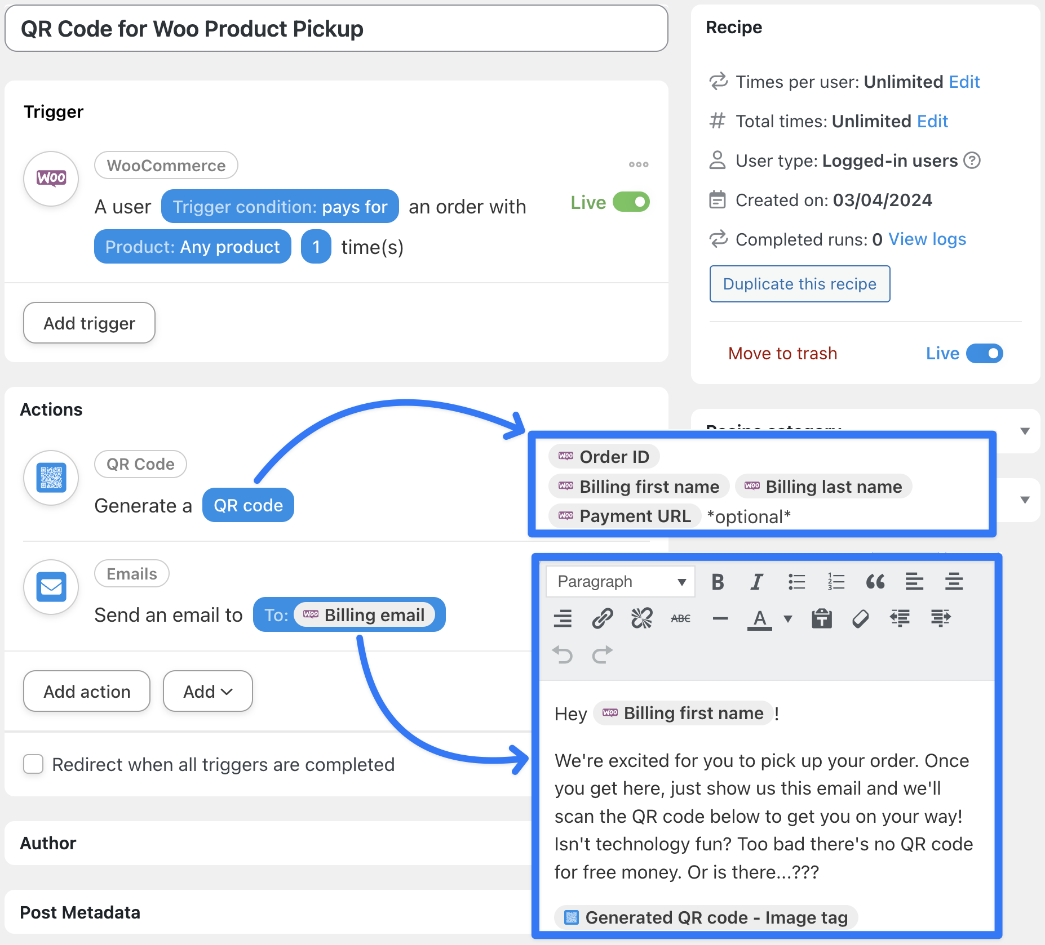Screen dimensions: 1045x945
Task: Click the recipe title input field
Action: (x=336, y=29)
